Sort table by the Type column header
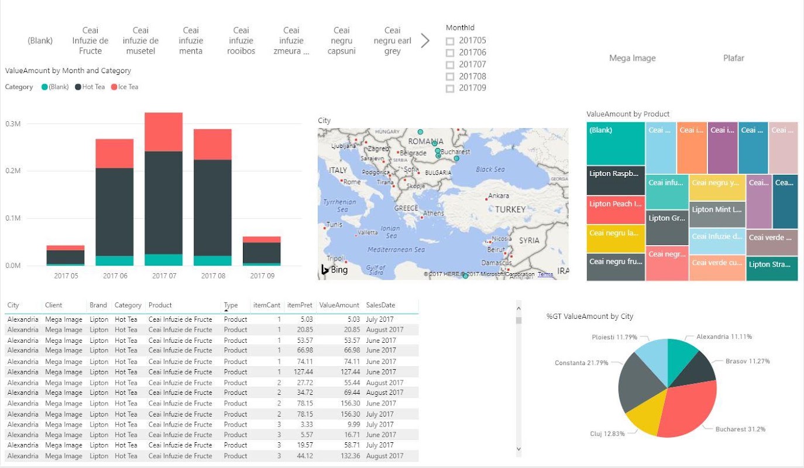 click(x=231, y=305)
